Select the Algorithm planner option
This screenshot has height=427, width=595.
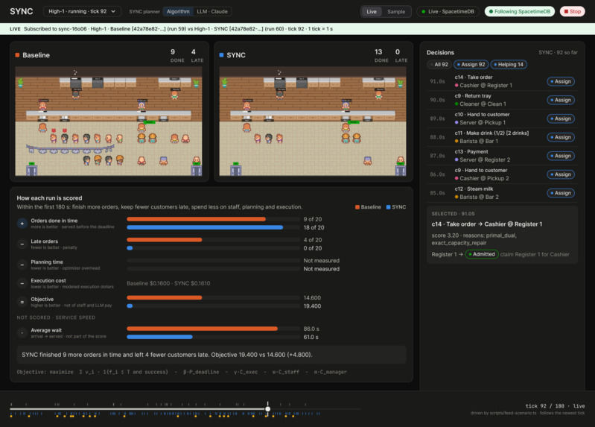tap(178, 11)
